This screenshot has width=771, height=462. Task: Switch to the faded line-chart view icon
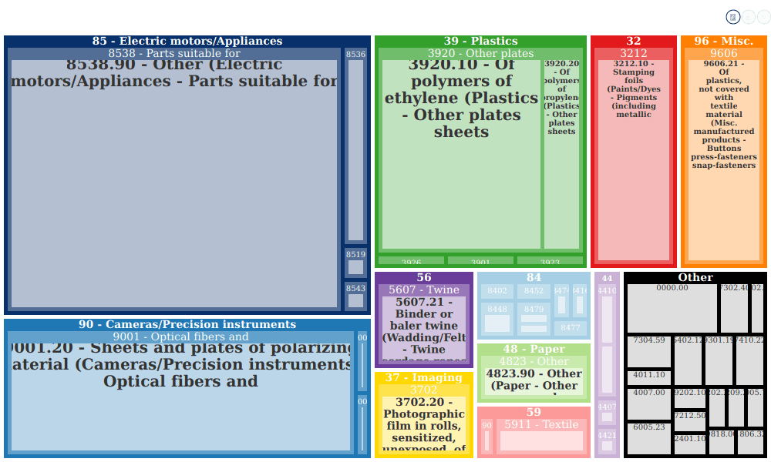click(748, 17)
